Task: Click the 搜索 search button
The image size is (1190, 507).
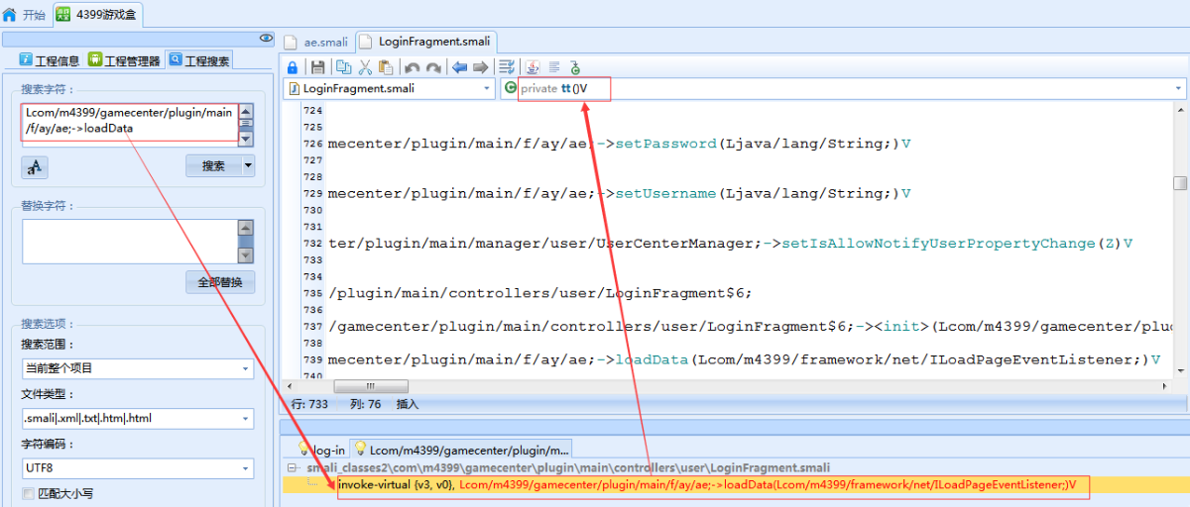Action: (213, 165)
